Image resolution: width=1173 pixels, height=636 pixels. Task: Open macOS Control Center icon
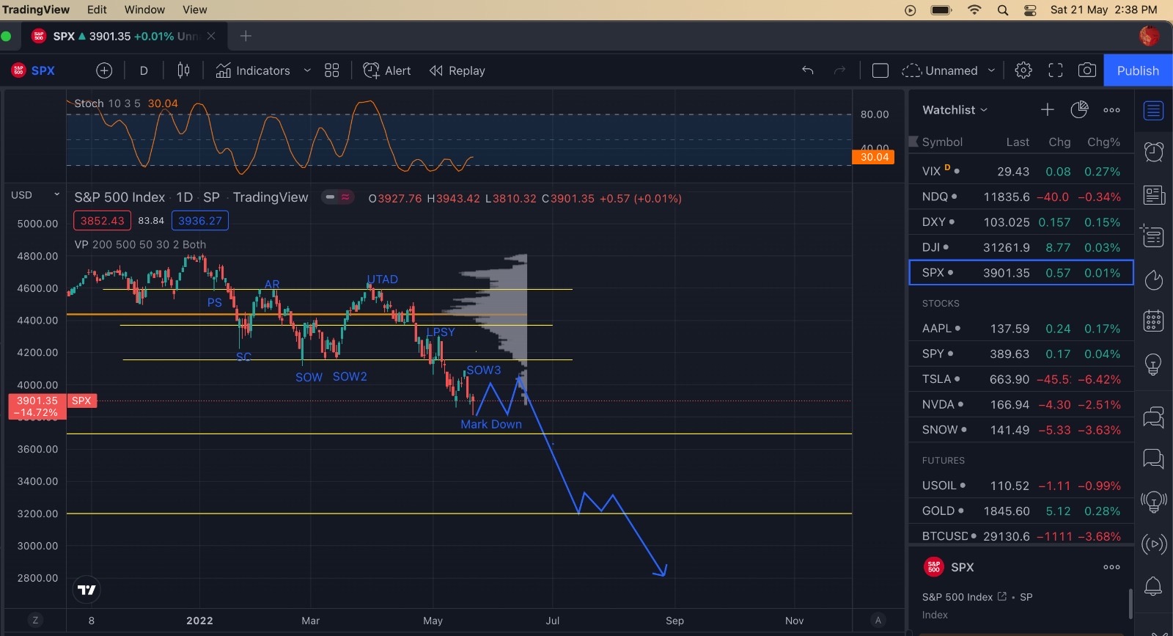coord(1030,10)
